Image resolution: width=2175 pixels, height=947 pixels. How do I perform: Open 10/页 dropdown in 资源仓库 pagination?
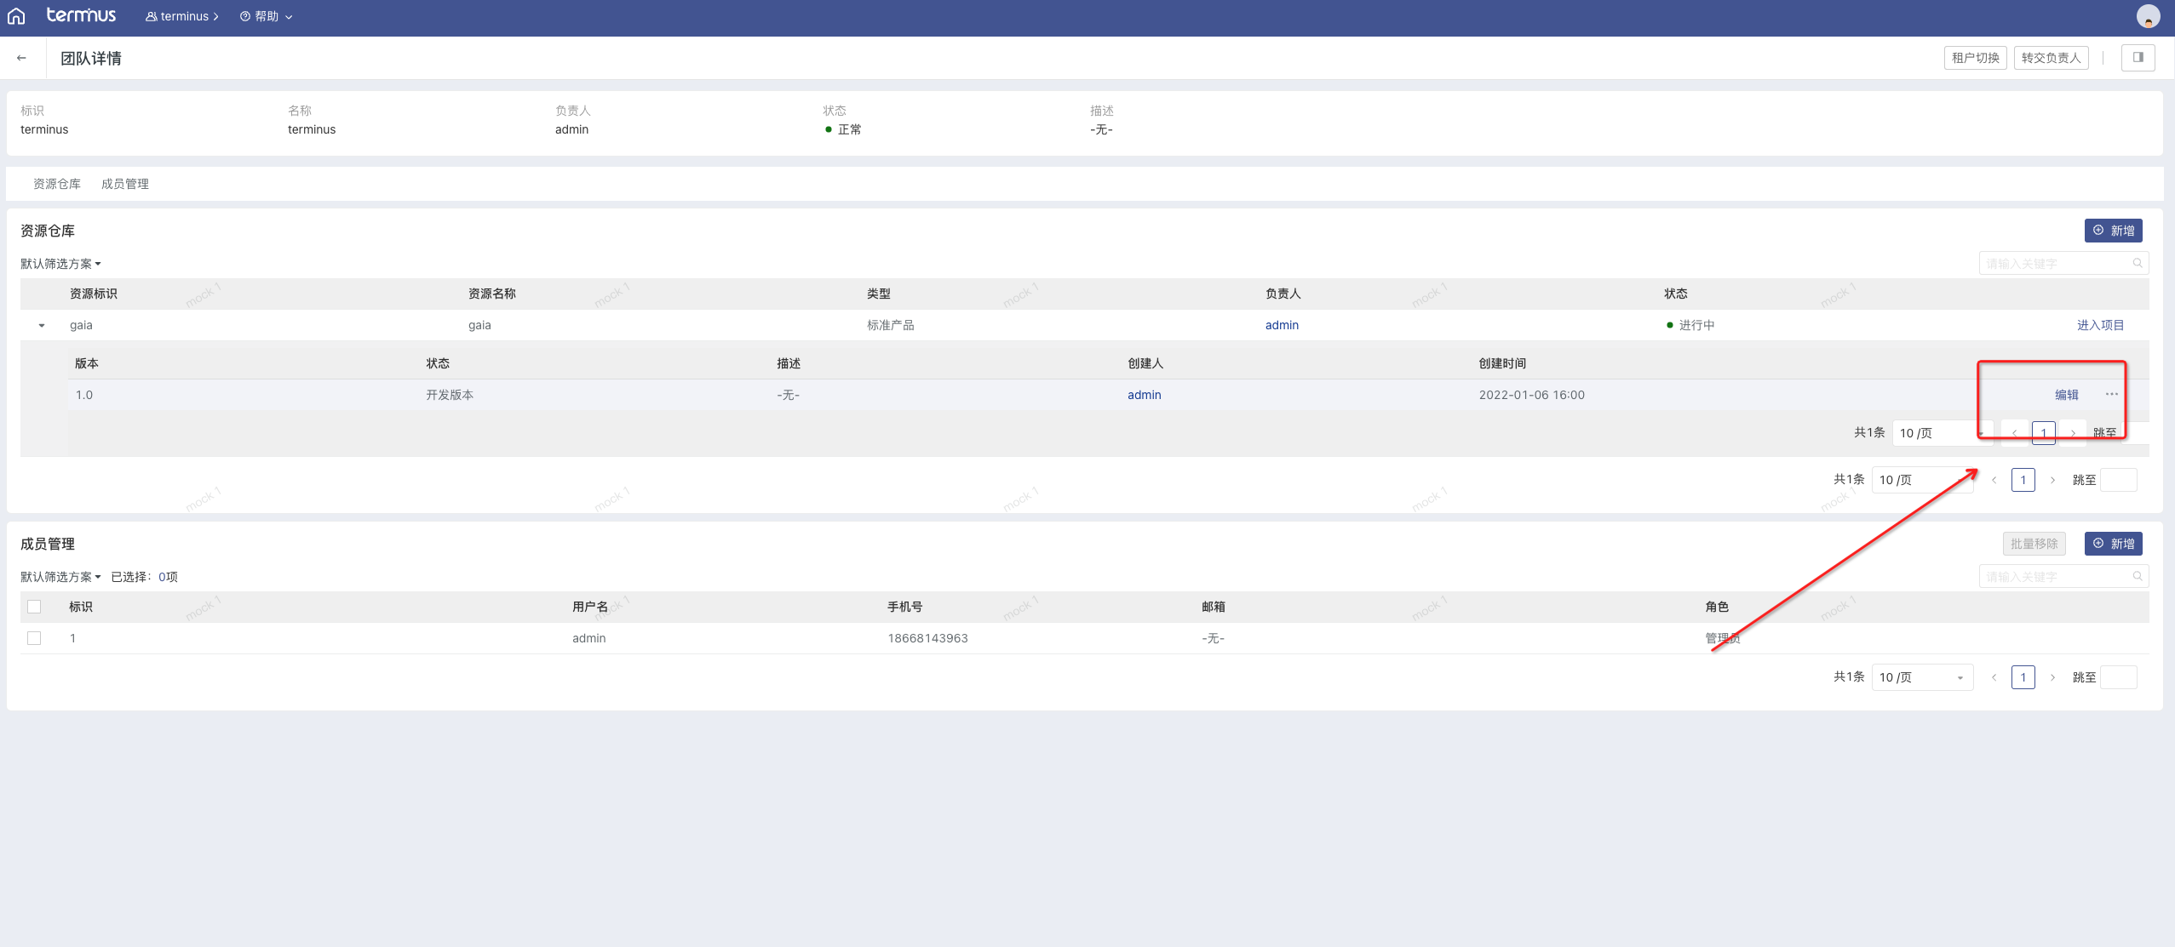point(1922,480)
